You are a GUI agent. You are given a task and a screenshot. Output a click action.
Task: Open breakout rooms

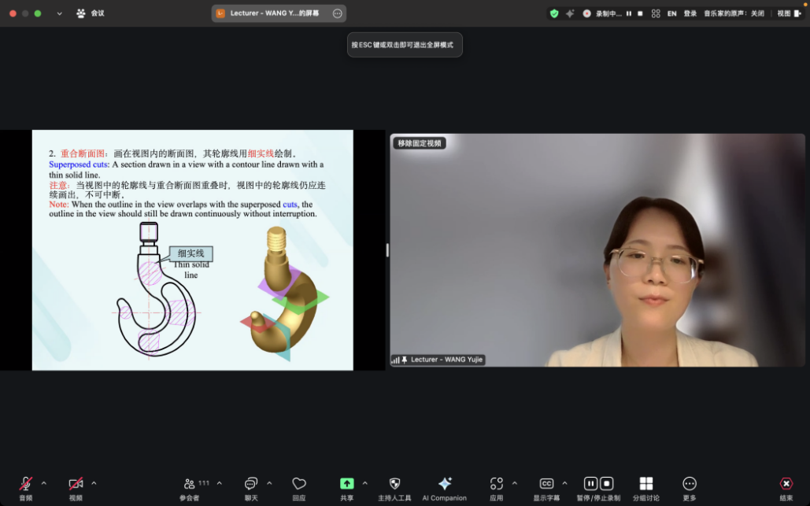pos(647,483)
